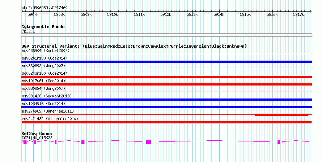The image size is (322, 162).
Task: Open variant nsv830894 (Wong2007) label
Action: 43,88
